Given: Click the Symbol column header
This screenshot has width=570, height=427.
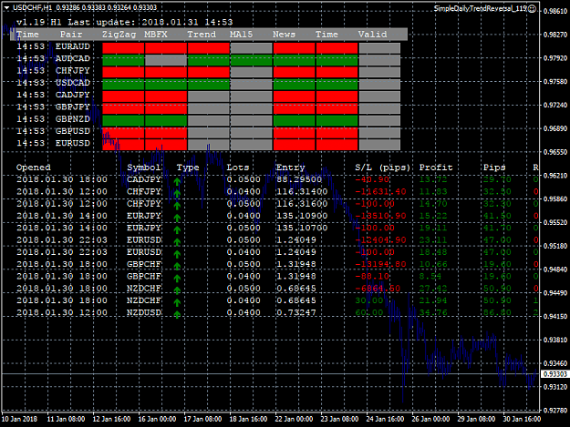Looking at the screenshot, I should [144, 168].
